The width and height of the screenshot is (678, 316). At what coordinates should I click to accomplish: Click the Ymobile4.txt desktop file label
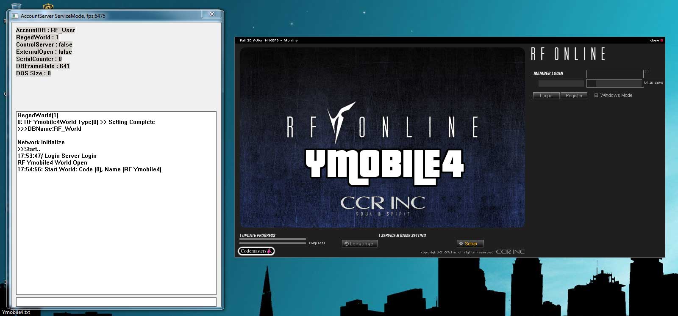(x=16, y=312)
